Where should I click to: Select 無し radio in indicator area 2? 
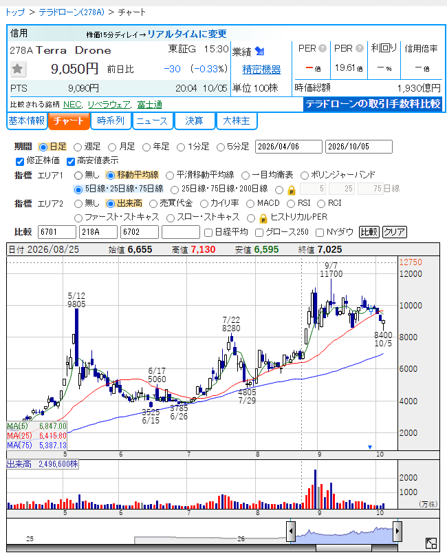pyautogui.click(x=78, y=204)
